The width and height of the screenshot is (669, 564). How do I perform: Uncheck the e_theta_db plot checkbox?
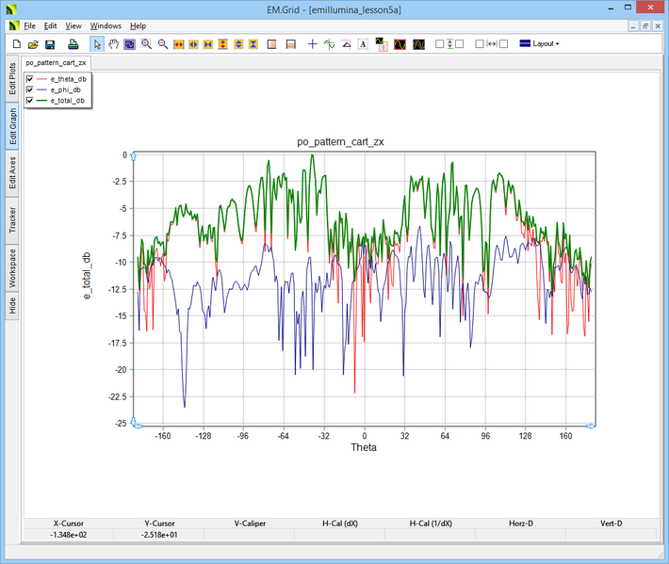coord(30,79)
